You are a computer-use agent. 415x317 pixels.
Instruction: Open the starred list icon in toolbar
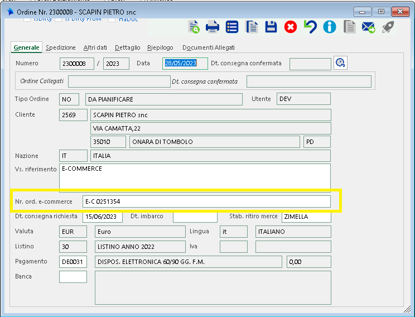pos(232,27)
